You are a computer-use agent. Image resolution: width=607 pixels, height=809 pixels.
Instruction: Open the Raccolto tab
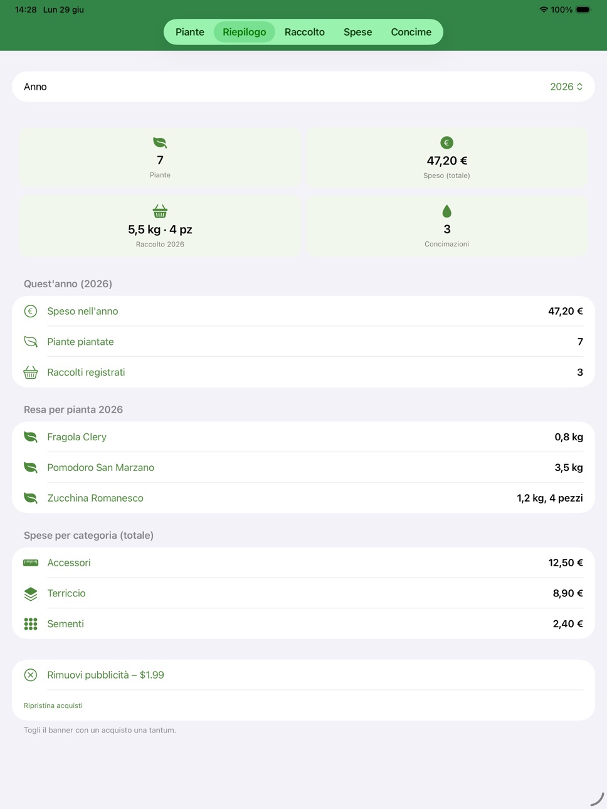tap(305, 32)
